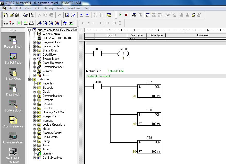Open the Edit menu
The image size is (226, 164).
(x=19, y=8)
